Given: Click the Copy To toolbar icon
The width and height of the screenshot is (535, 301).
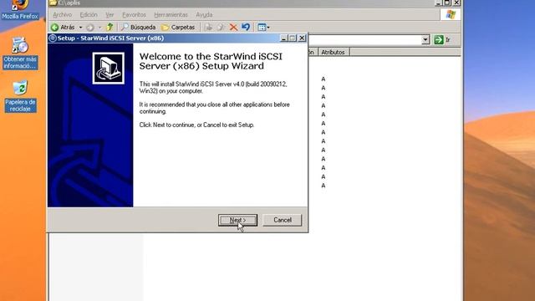Looking at the screenshot, I should click(221, 28).
